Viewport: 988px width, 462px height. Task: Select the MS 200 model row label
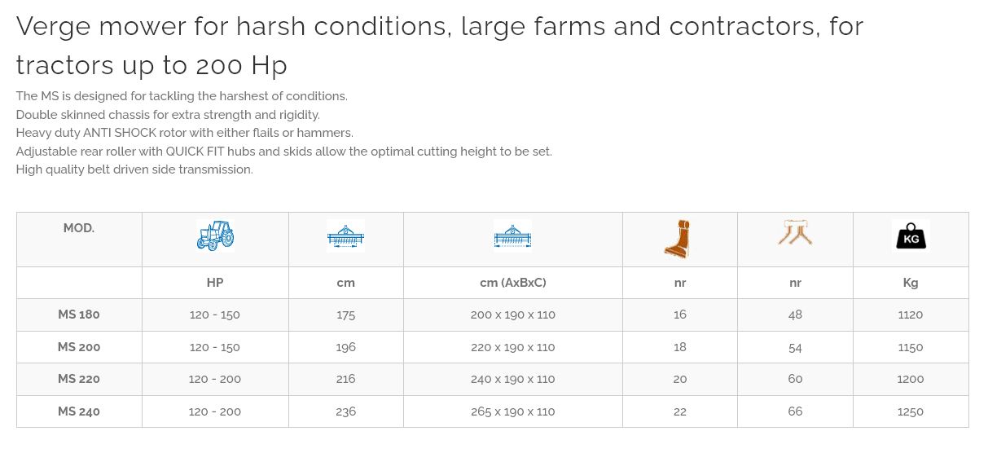point(79,347)
